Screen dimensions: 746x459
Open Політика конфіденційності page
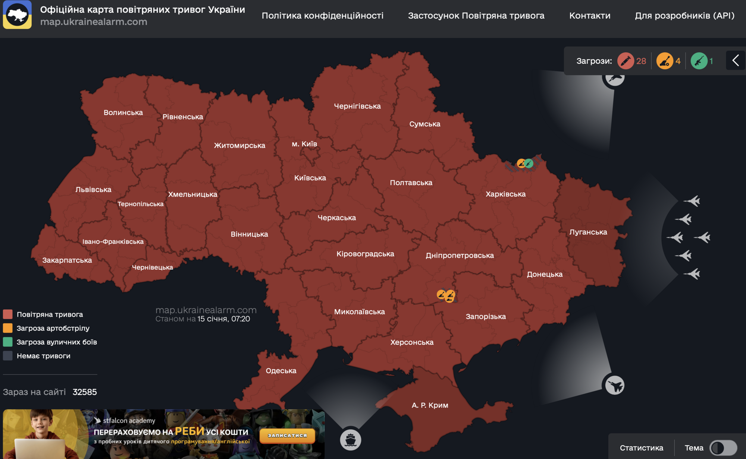coord(322,16)
